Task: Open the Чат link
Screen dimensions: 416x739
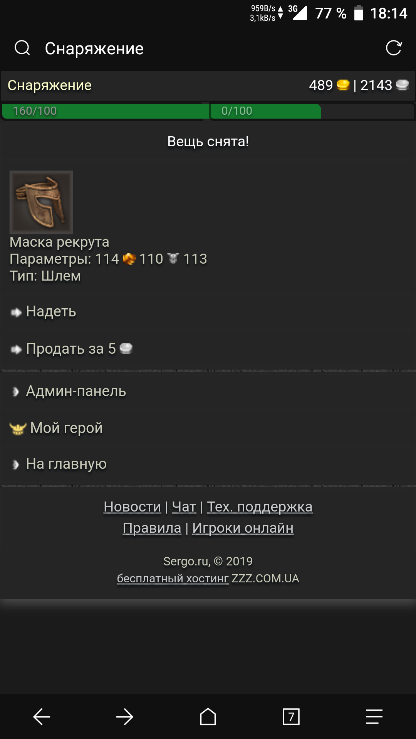Action: point(184,507)
